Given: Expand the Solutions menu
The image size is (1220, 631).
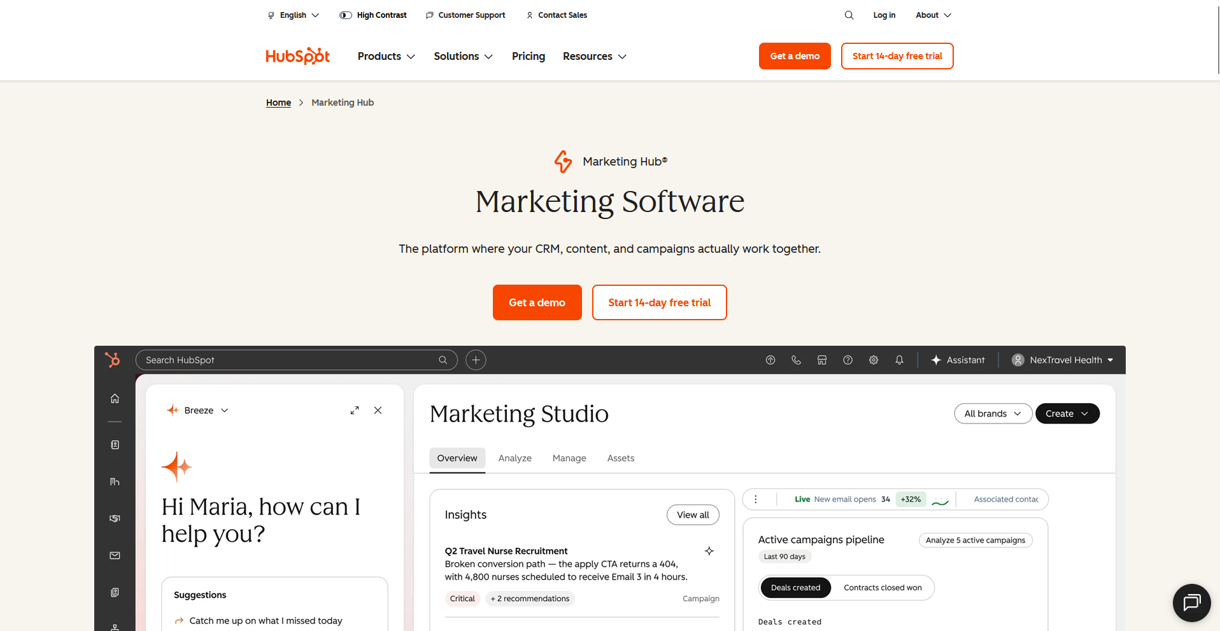Looking at the screenshot, I should click(464, 56).
